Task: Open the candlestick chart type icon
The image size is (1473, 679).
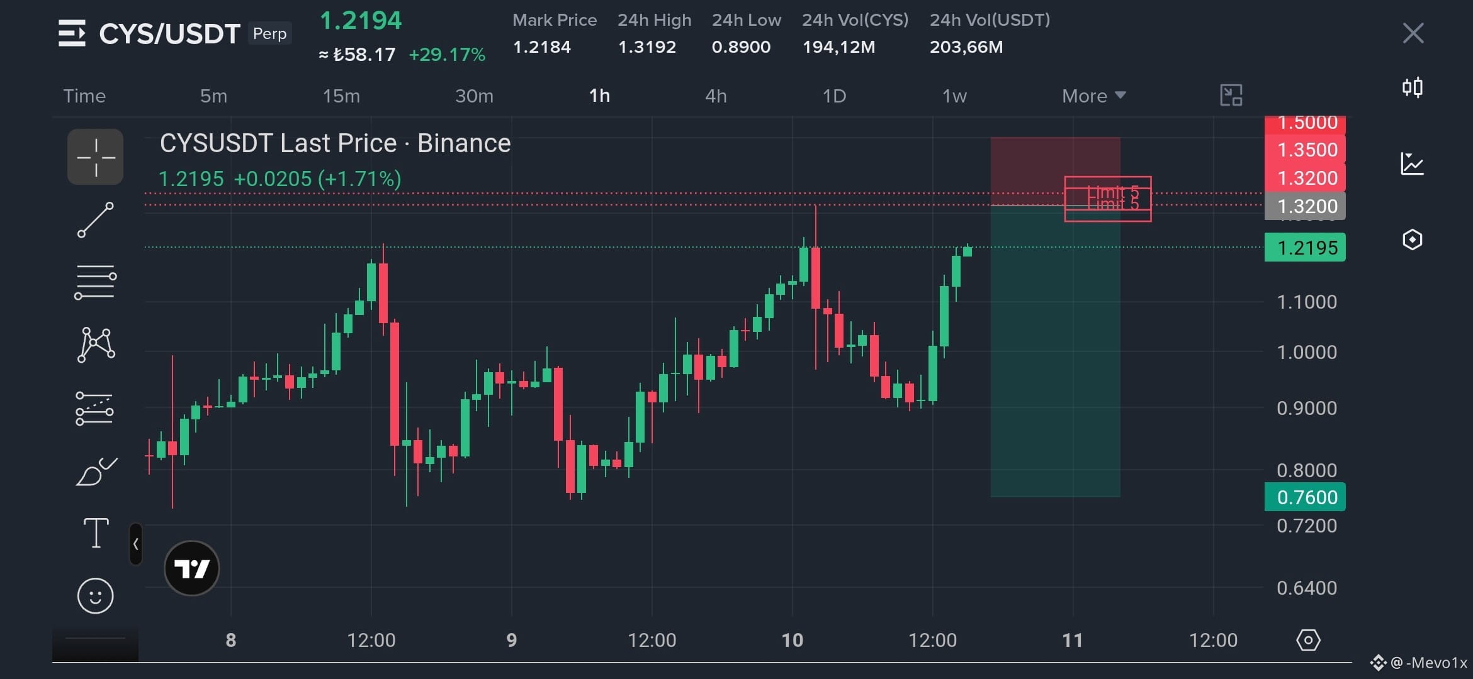Action: pos(1413,87)
